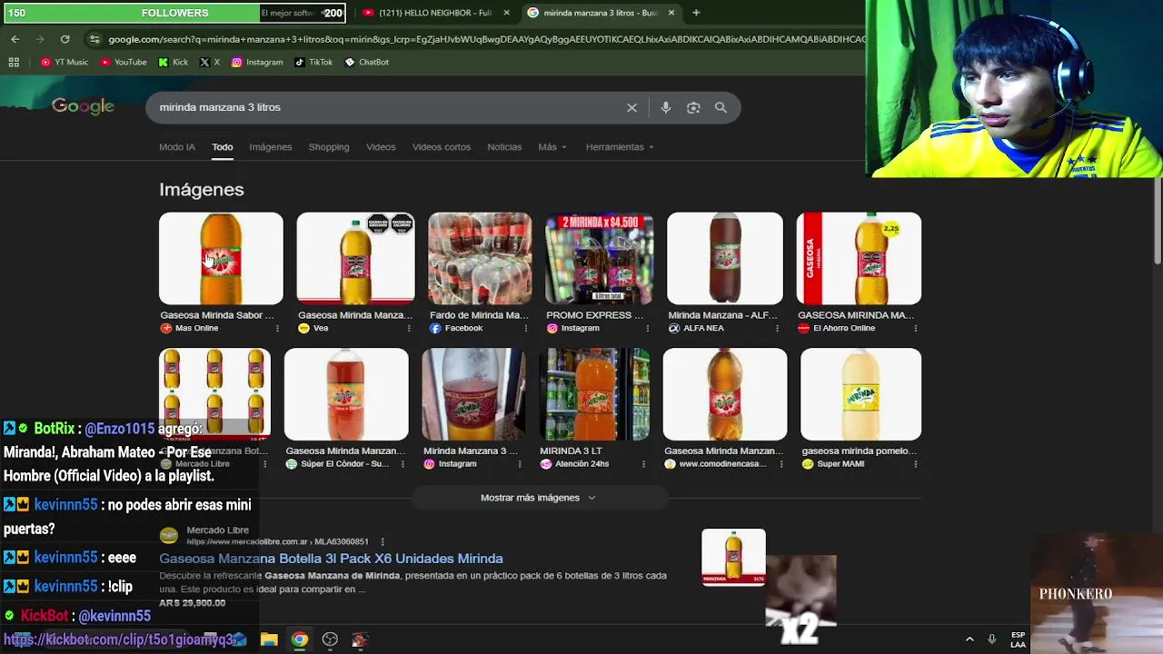Clear the search box with the X
This screenshot has width=1163, height=654.
tap(631, 107)
